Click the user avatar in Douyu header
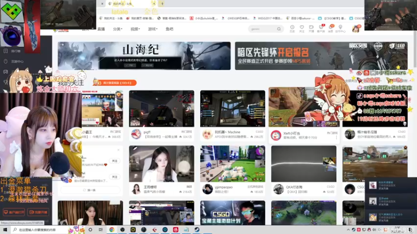This screenshot has width=417, height=234. (356, 29)
